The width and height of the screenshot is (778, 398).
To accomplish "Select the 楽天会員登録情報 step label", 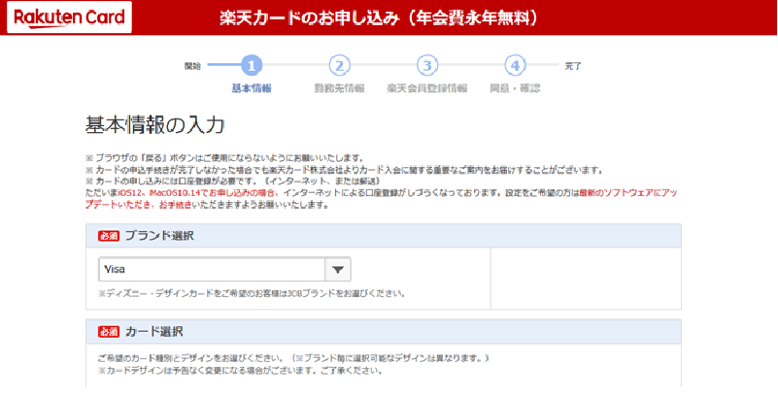I will click(427, 88).
